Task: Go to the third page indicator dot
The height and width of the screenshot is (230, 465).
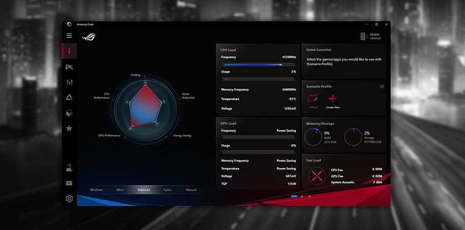Action: coord(310,196)
